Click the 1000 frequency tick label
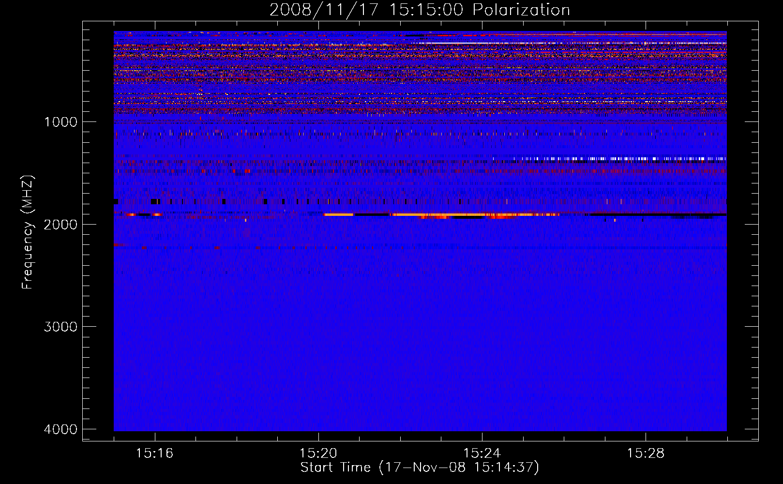Viewport: 783px width, 484px height. [x=60, y=121]
